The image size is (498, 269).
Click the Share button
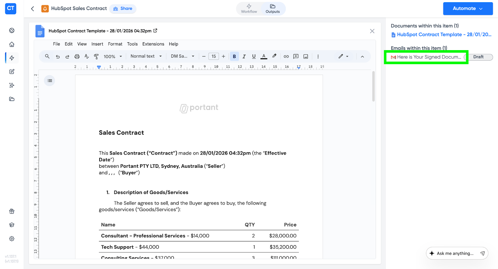pos(123,8)
